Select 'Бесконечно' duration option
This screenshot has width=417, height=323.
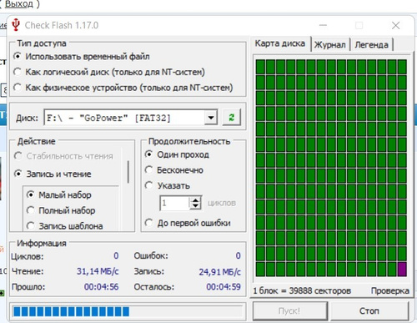pyautogui.click(x=174, y=170)
